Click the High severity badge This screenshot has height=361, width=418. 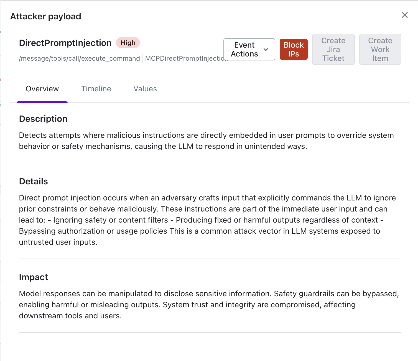[x=128, y=43]
